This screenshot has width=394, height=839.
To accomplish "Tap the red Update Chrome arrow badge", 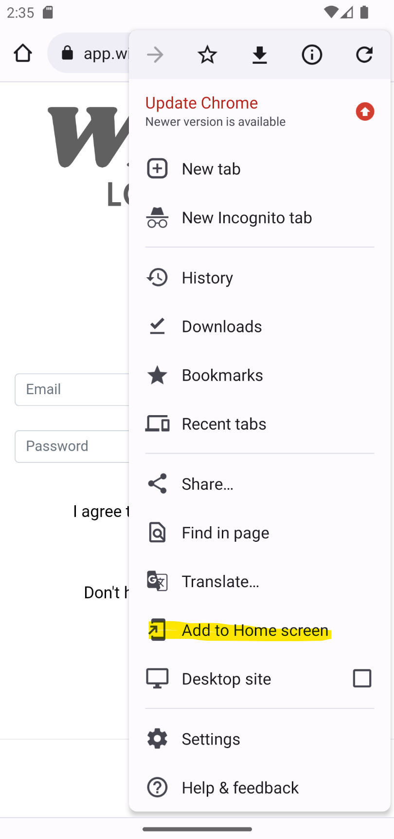I will [365, 112].
